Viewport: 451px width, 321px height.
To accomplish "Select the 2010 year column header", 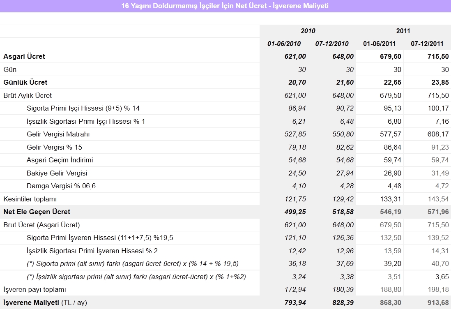I will [x=308, y=31].
